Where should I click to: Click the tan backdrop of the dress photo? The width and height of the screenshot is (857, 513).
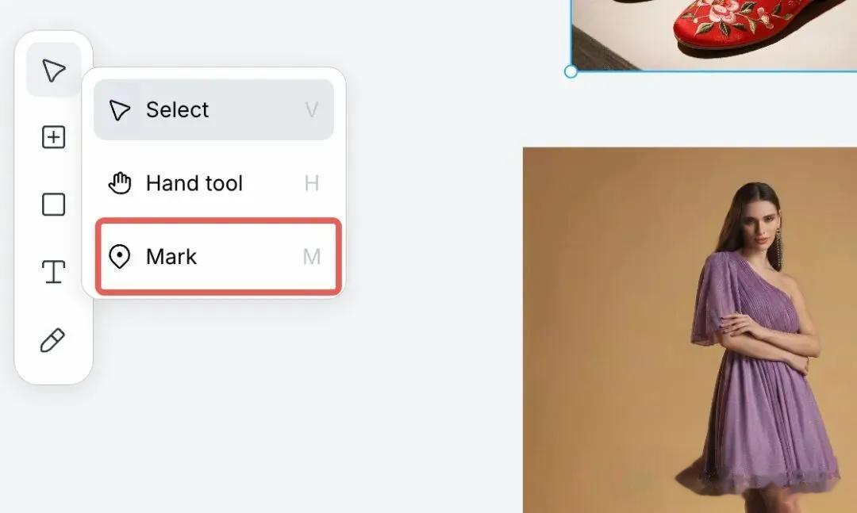click(601, 274)
